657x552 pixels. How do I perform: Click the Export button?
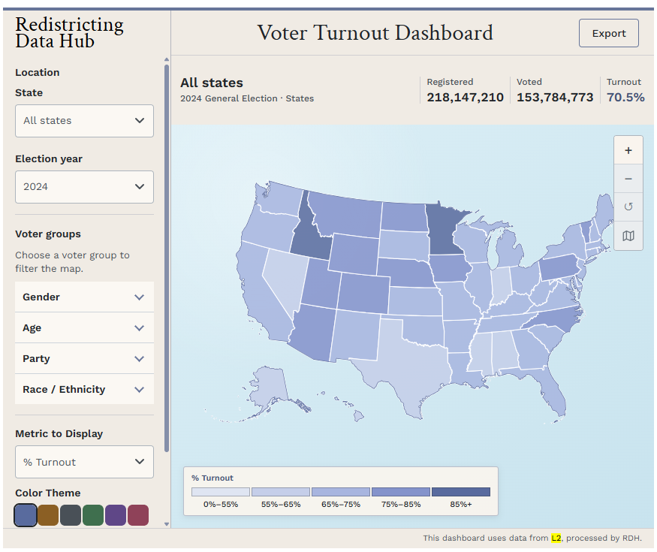(x=609, y=33)
